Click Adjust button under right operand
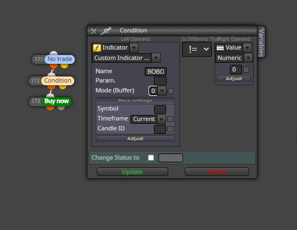 234,79
